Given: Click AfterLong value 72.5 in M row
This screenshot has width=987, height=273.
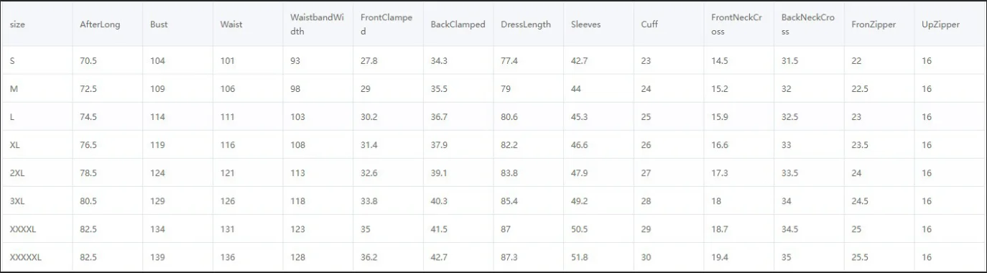Looking at the screenshot, I should point(88,89).
